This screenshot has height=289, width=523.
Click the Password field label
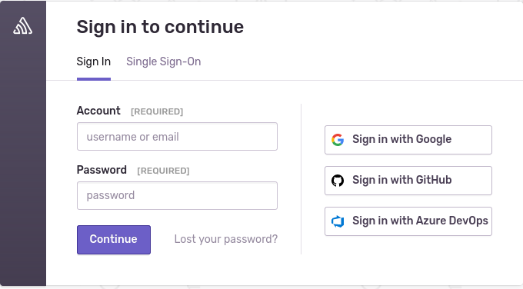[x=102, y=170]
